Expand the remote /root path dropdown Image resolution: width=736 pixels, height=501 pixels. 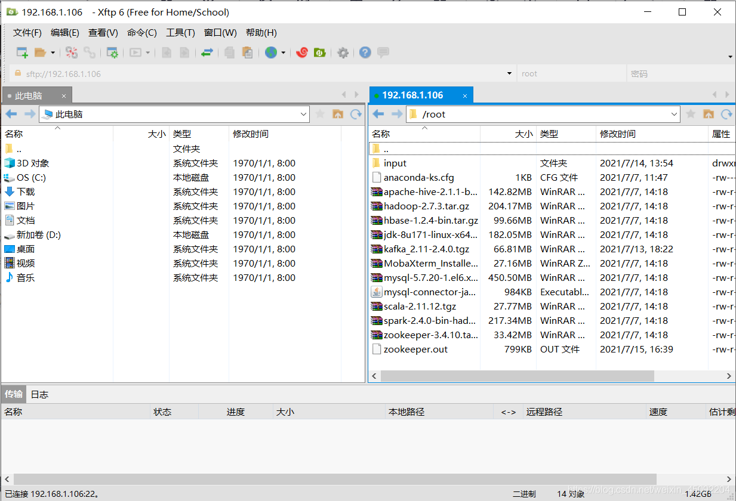(675, 114)
